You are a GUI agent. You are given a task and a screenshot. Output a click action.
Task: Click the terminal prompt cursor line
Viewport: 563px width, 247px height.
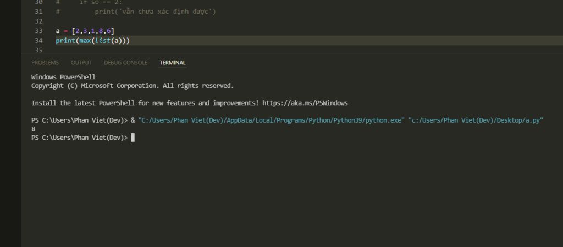[x=83, y=138]
